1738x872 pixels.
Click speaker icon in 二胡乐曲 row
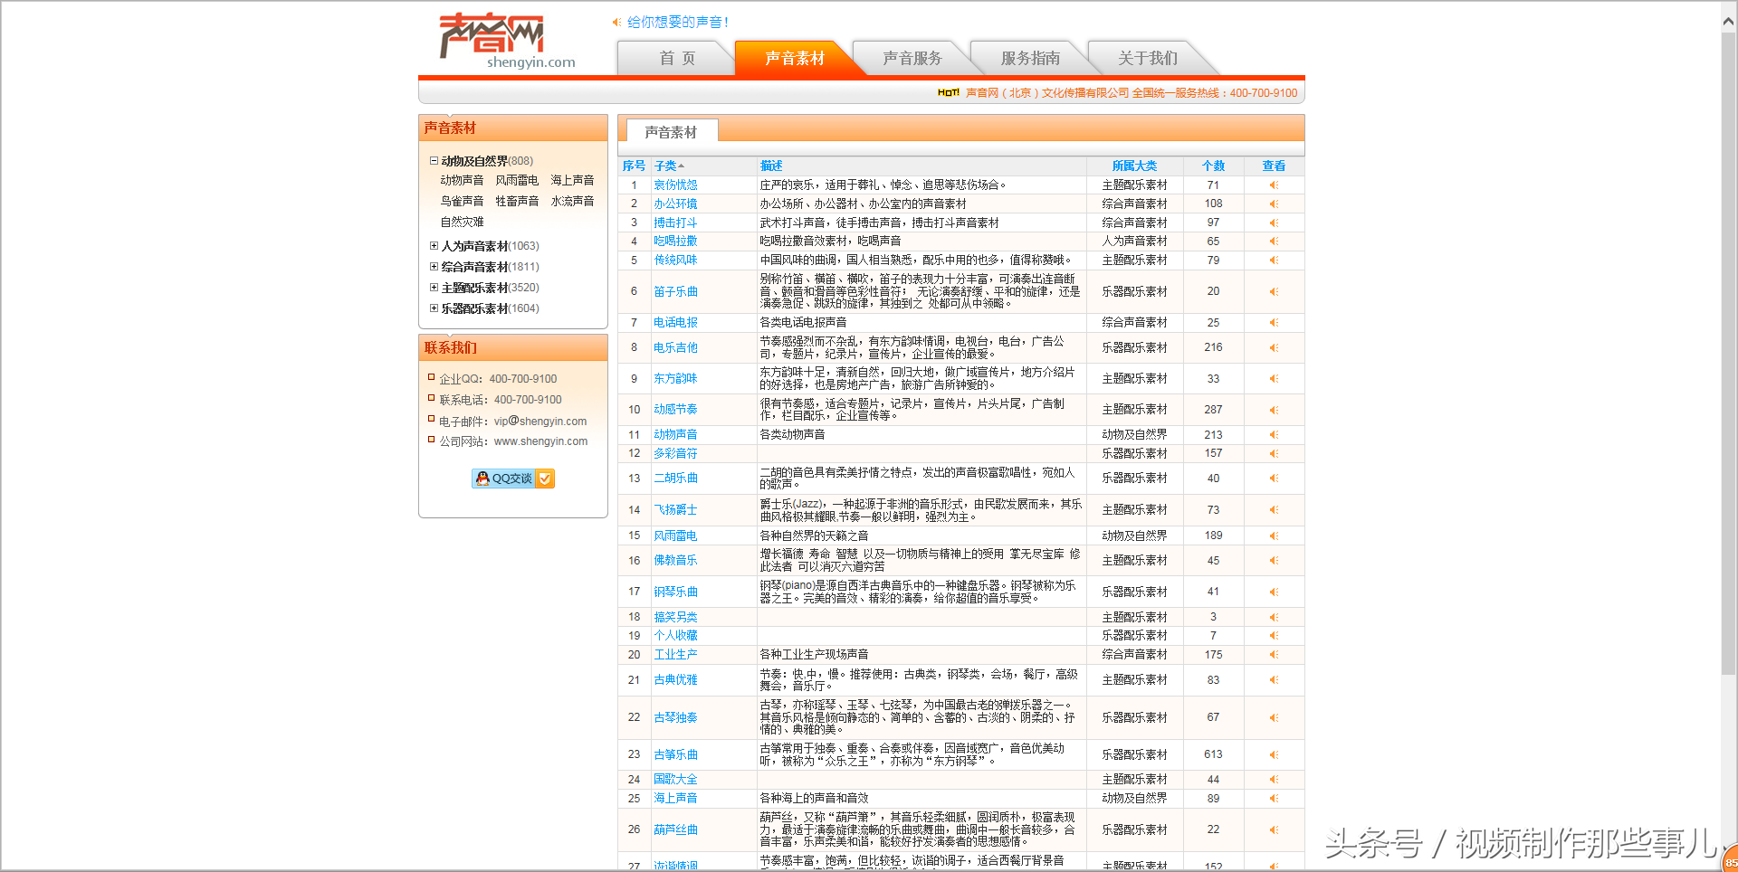(x=1274, y=479)
